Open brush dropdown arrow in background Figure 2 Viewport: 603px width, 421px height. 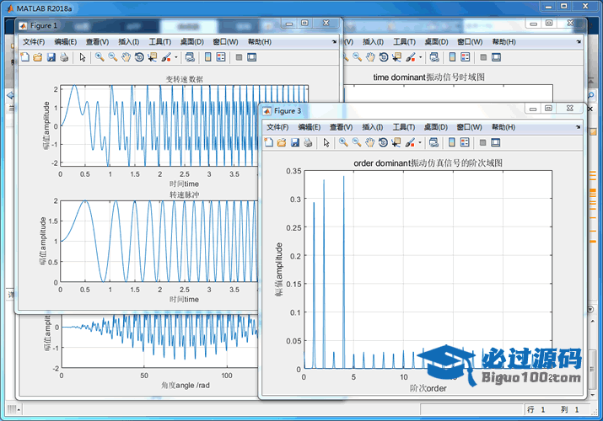[x=420, y=57]
